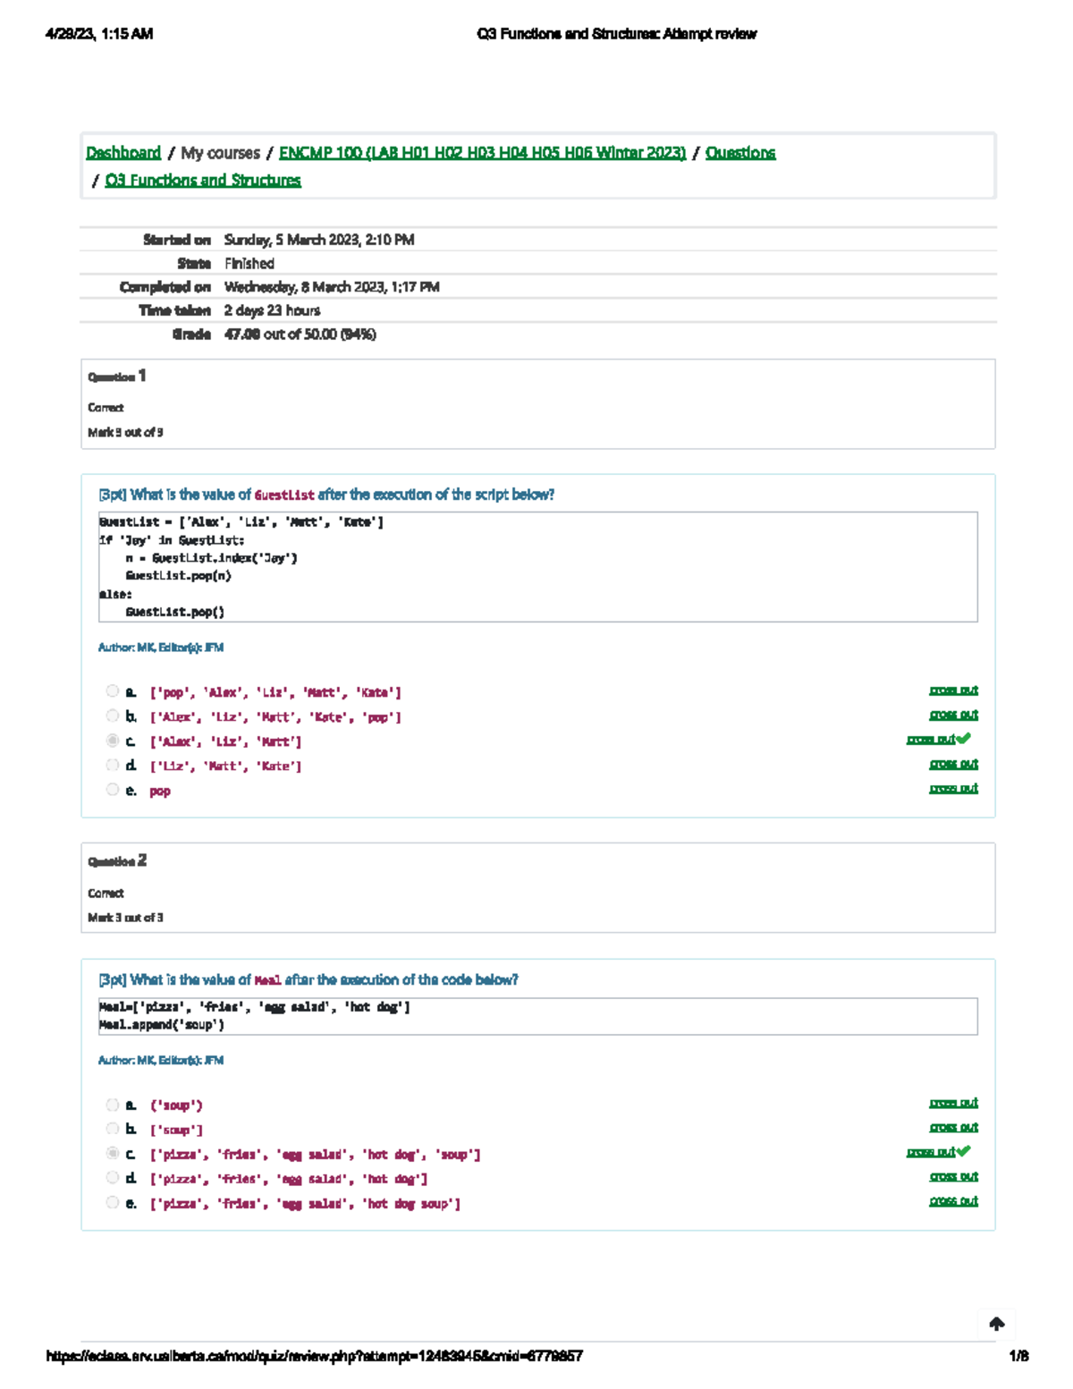Select Question 2 option d radio button
Screen dimensions: 1073x1389
coord(112,1178)
